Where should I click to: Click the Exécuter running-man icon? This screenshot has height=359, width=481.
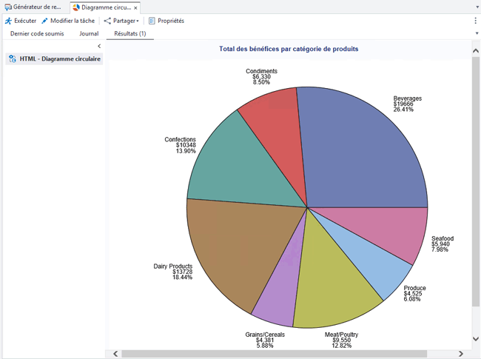[8, 21]
